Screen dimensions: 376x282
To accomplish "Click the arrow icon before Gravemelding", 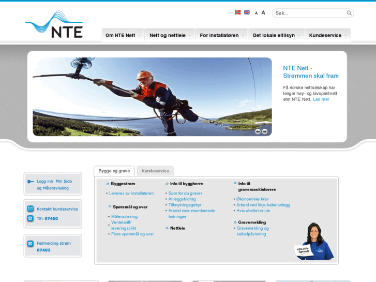I will point(235,222).
